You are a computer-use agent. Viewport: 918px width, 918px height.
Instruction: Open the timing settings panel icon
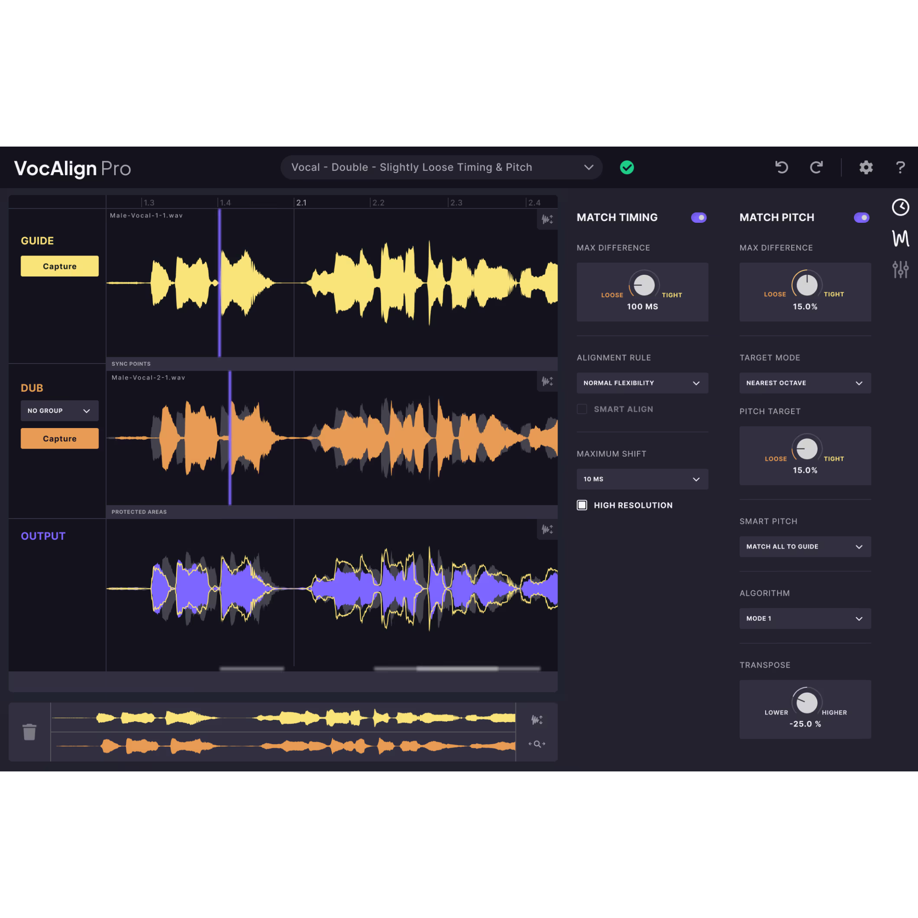tap(901, 207)
